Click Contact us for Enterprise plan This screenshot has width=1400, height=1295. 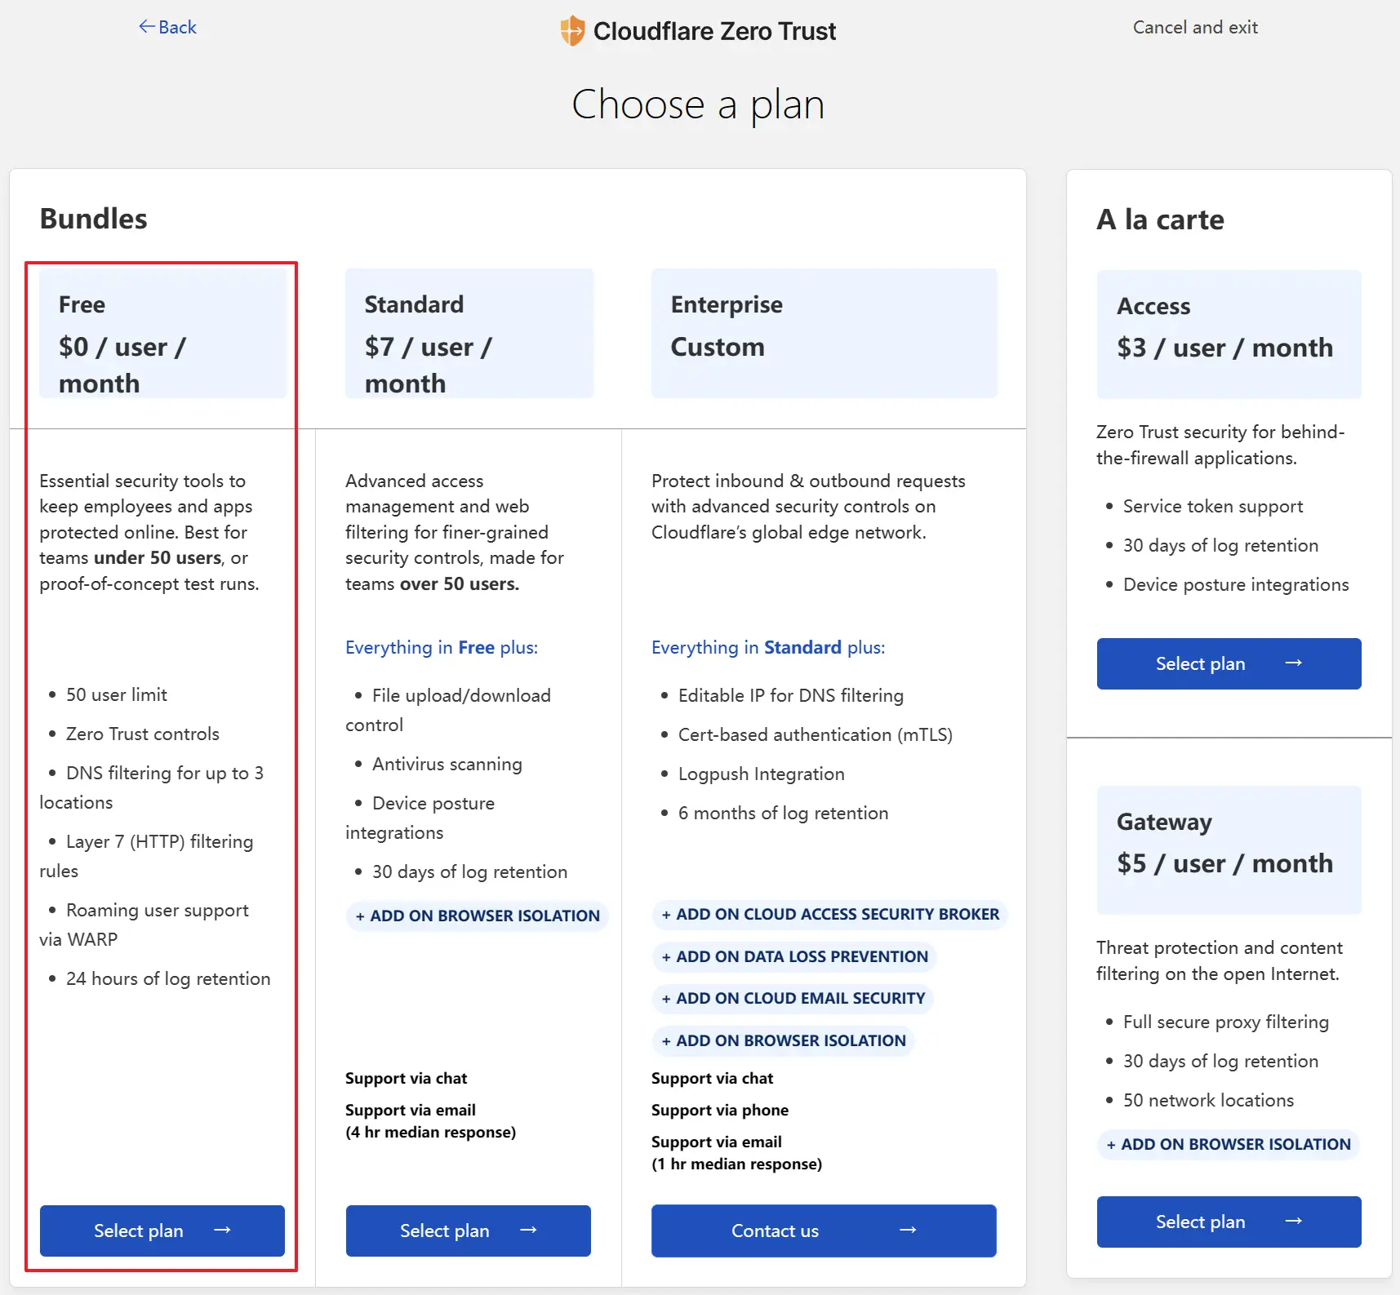pos(824,1231)
